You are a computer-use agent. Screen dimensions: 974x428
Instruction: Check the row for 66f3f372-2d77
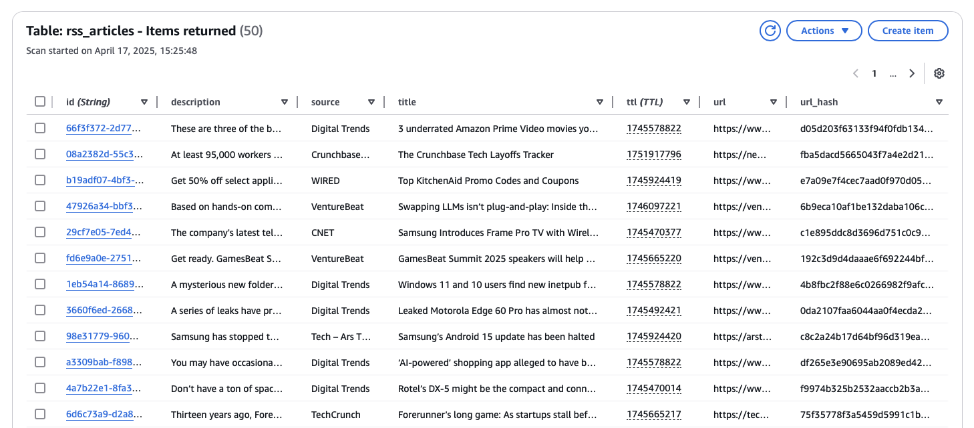[x=40, y=128]
